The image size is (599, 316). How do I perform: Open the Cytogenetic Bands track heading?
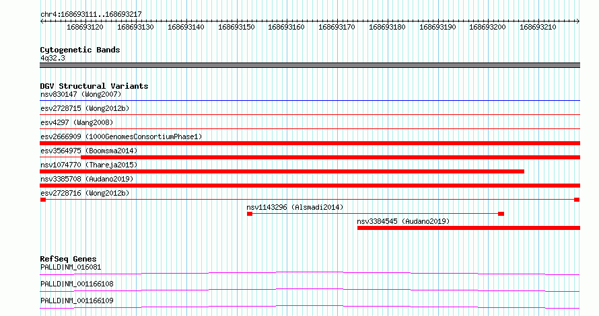click(80, 50)
